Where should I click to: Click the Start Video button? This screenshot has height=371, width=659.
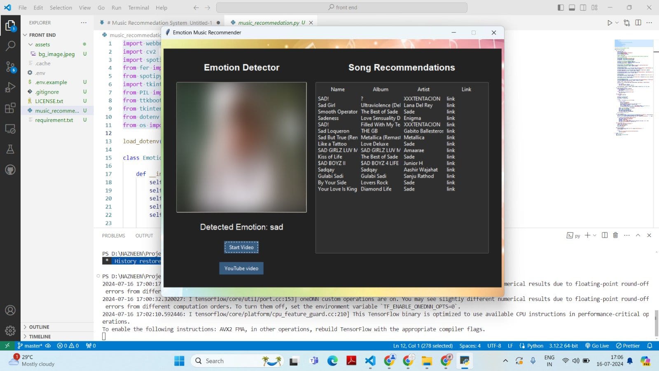(241, 247)
